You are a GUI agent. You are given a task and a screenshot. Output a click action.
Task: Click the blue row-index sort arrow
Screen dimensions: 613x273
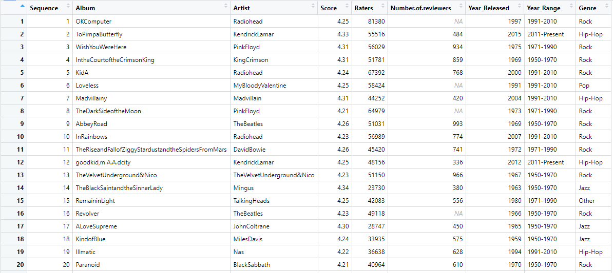[22, 6]
